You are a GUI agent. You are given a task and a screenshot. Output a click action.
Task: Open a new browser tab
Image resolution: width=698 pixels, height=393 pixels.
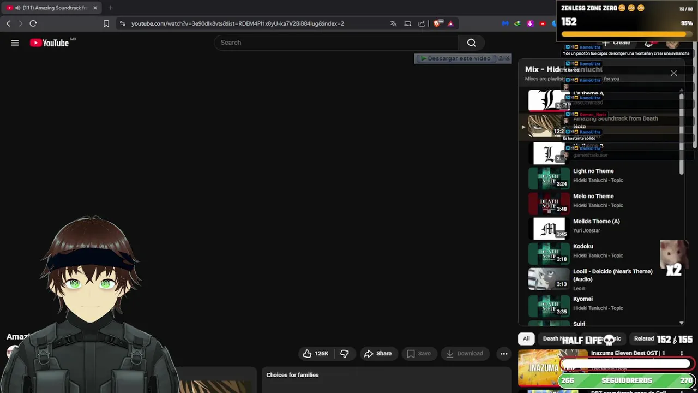110,8
